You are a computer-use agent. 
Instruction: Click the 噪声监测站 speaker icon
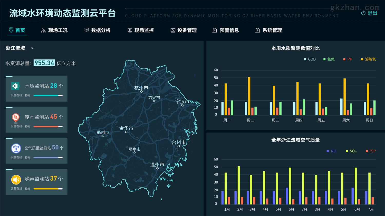(x=16, y=179)
